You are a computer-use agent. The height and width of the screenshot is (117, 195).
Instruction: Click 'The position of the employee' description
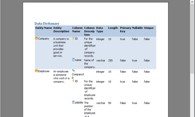pyautogui.click(x=89, y=109)
